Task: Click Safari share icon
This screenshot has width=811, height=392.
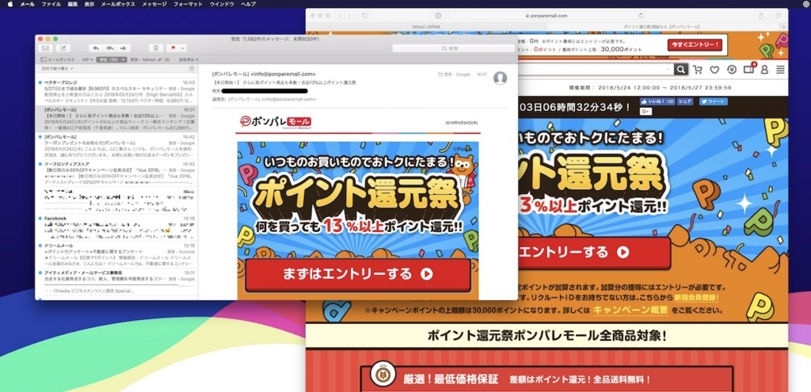Action: pyautogui.click(x=761, y=16)
